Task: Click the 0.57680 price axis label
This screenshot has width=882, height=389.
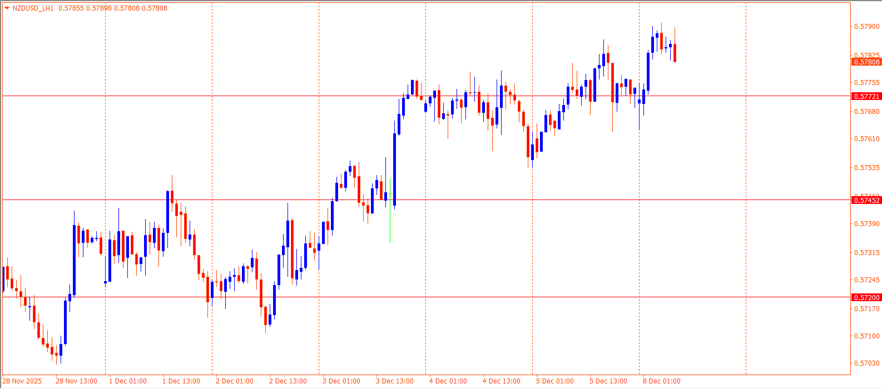Action: (867, 112)
